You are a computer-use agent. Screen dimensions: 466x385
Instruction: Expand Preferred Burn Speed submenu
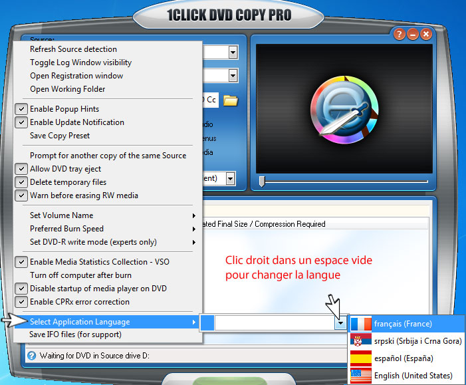[108, 229]
